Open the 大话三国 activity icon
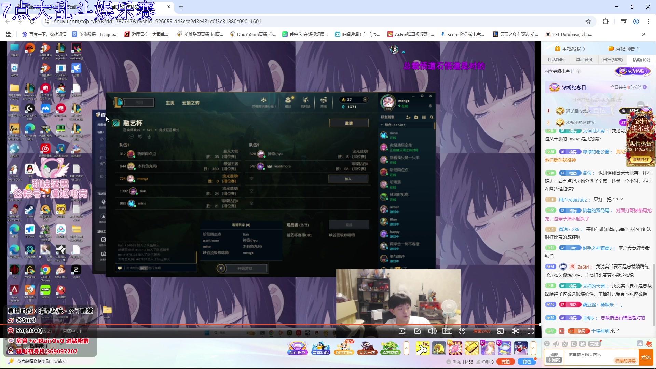656x369 pixels. [367, 348]
